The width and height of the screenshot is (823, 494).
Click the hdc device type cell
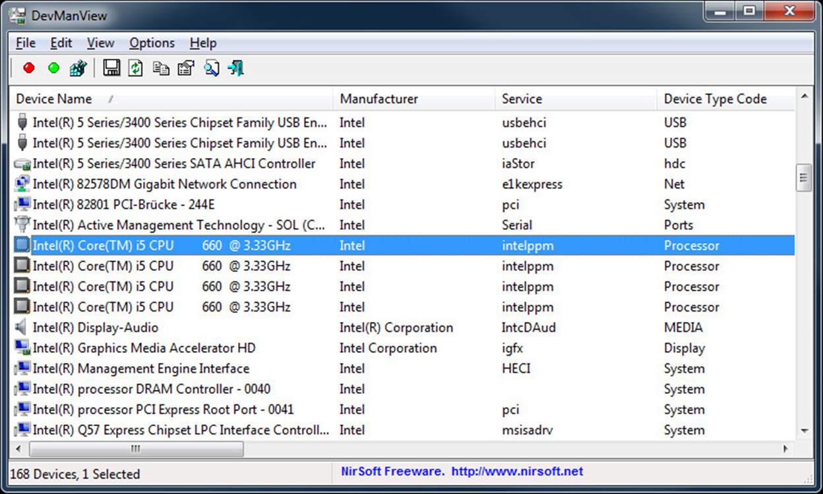675,164
